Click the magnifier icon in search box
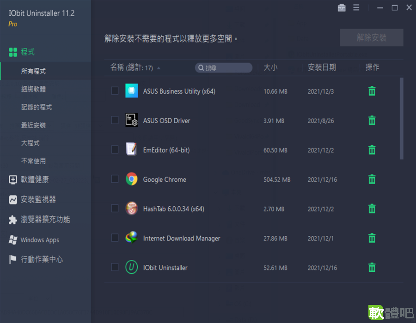Image resolution: width=416 pixels, height=323 pixels. pyautogui.click(x=201, y=68)
